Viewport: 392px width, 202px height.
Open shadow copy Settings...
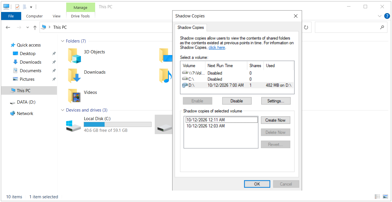[276, 101]
